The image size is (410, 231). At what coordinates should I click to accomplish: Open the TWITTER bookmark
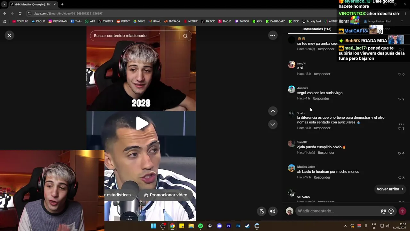point(106,21)
